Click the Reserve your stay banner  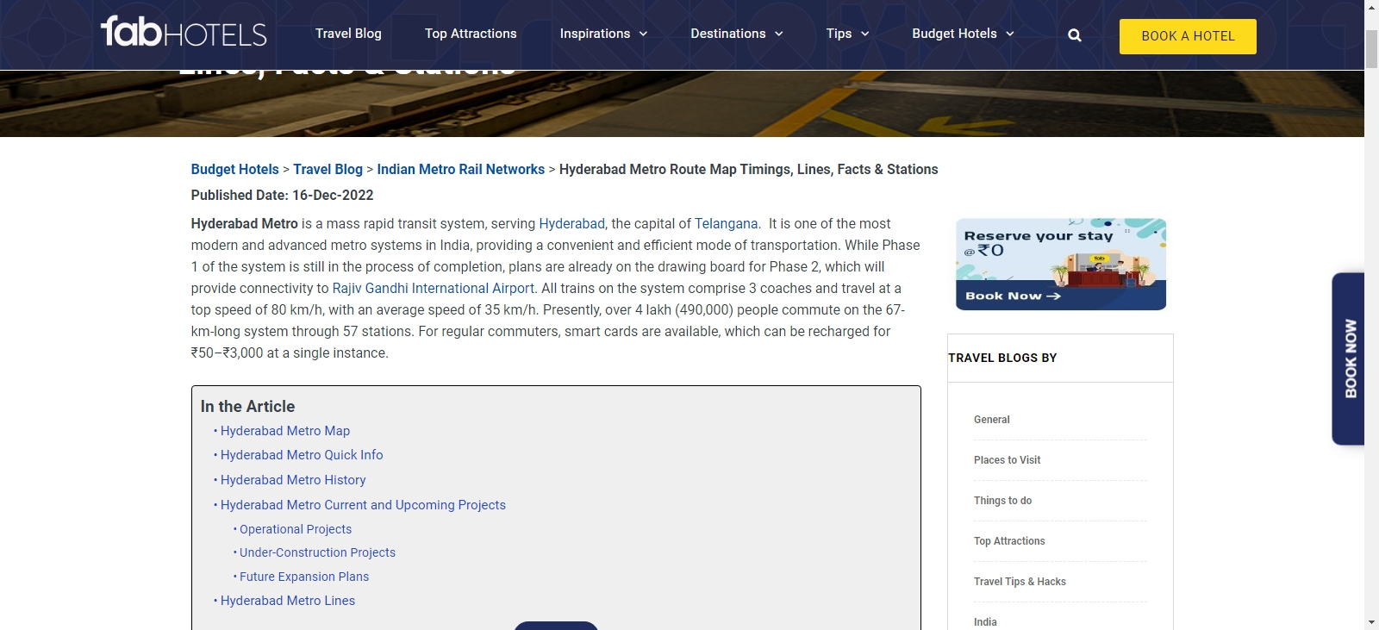[x=1061, y=264]
